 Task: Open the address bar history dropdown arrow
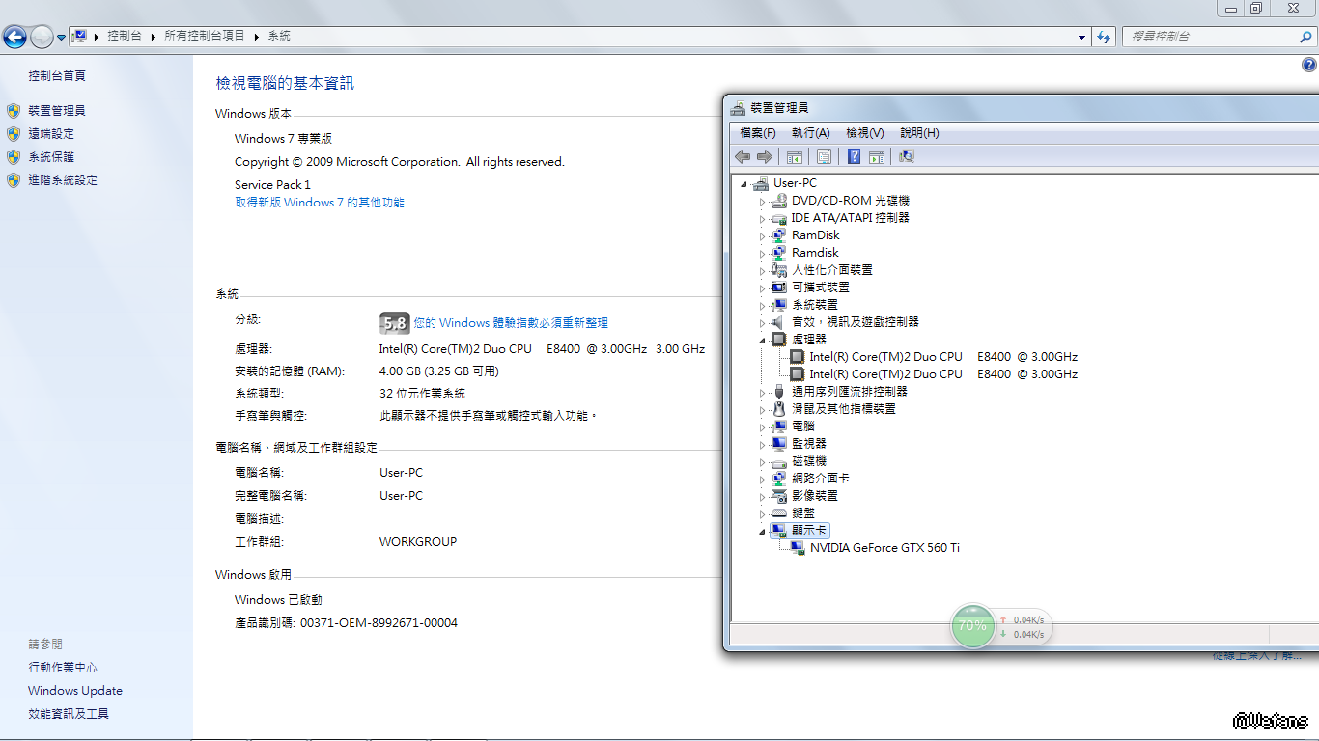(1081, 37)
